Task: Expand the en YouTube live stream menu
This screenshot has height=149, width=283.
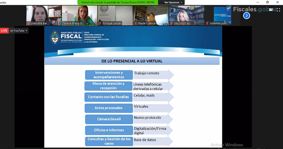Action: pyautogui.click(x=19, y=30)
